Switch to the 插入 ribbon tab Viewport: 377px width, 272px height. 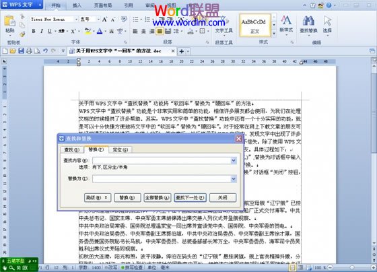tap(77, 5)
